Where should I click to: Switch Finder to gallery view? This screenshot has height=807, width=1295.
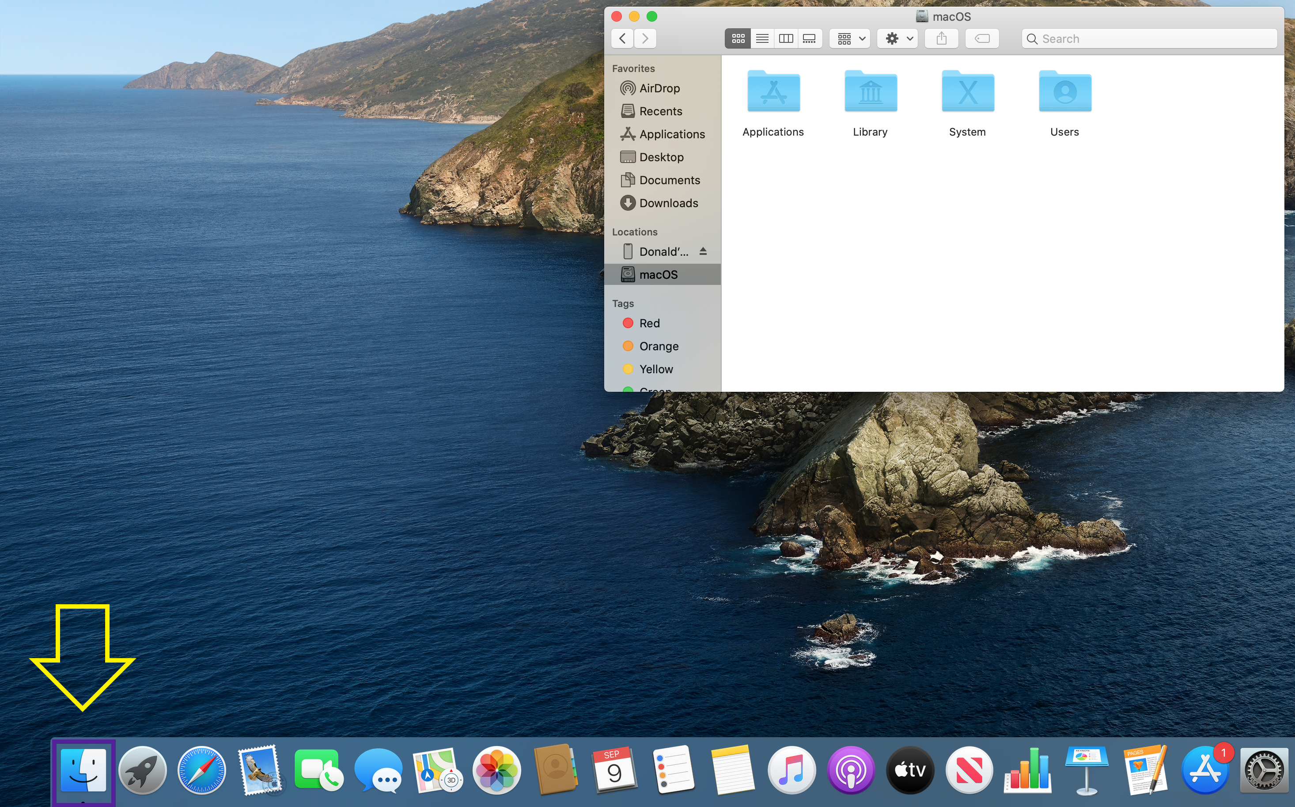click(x=810, y=38)
